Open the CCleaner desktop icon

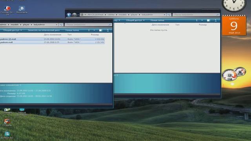pos(7,123)
